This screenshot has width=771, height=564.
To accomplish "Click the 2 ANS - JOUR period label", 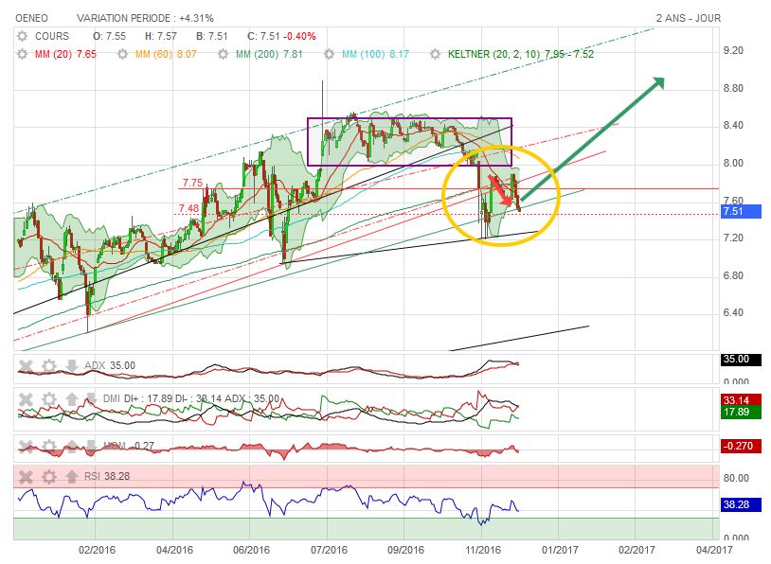I will (688, 19).
